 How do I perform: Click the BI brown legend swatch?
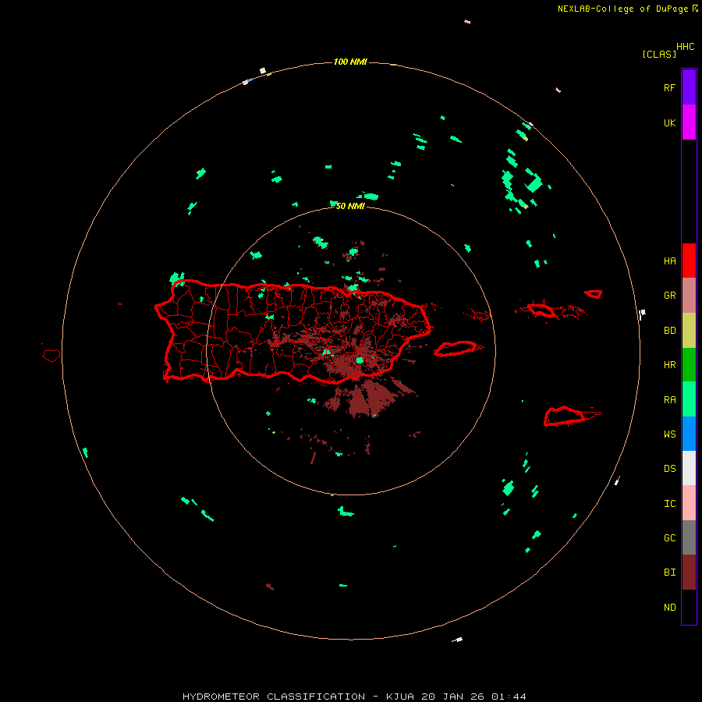[x=689, y=573]
